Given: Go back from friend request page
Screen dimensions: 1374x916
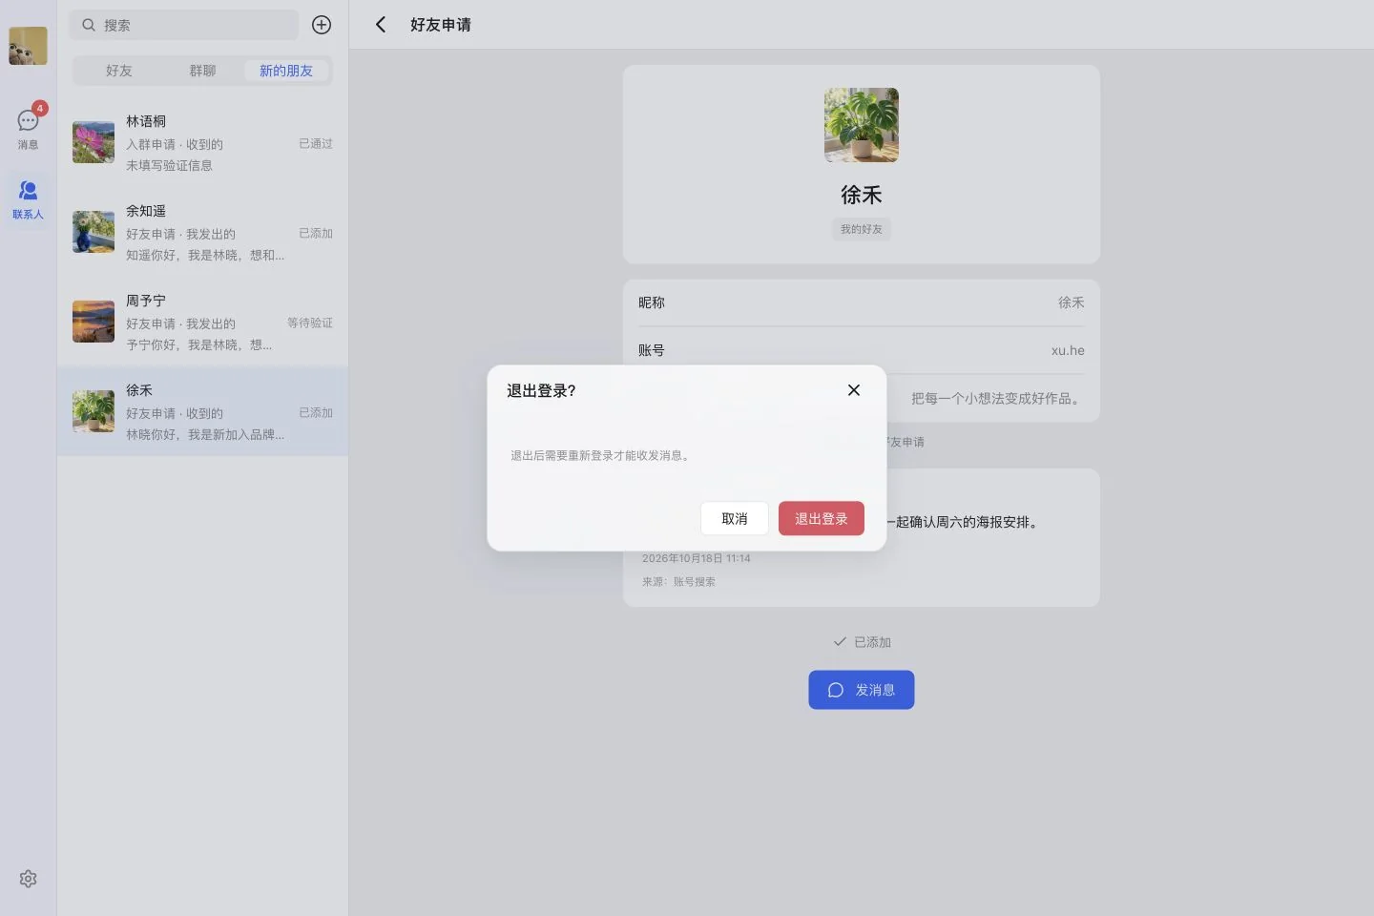Looking at the screenshot, I should [x=381, y=25].
